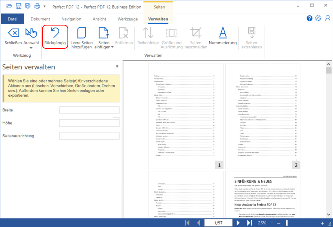This screenshot has height=227, width=333.
Task: Switch to the Werkzeuge tab
Action: (x=127, y=19)
